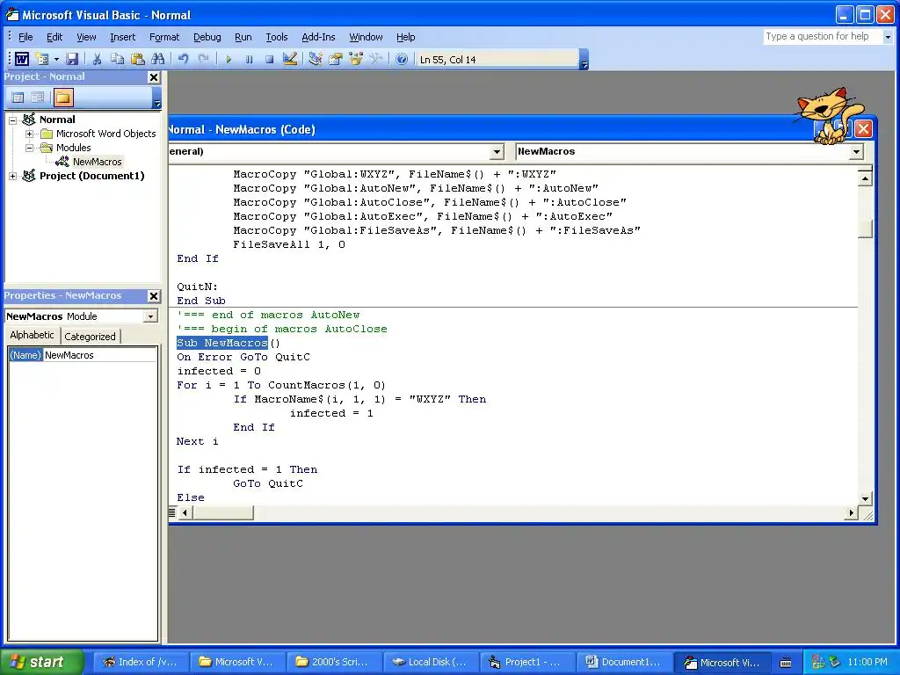This screenshot has height=675, width=900.
Task: Open the Run menu
Action: point(243,37)
